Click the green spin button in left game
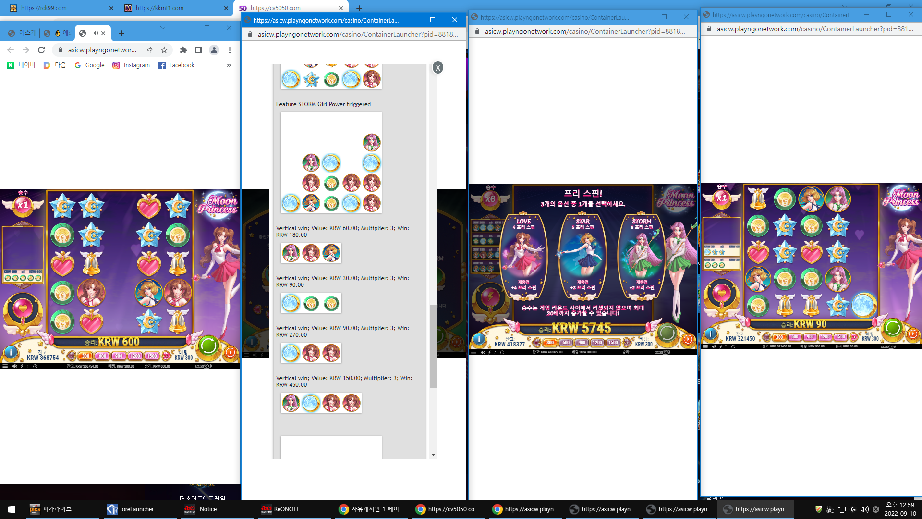This screenshot has height=519, width=922. [208, 346]
